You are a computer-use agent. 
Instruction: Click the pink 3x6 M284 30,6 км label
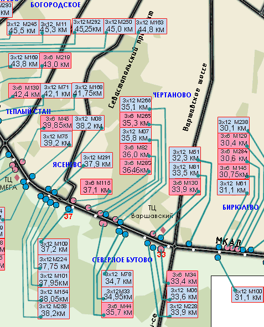(x=234, y=156)
